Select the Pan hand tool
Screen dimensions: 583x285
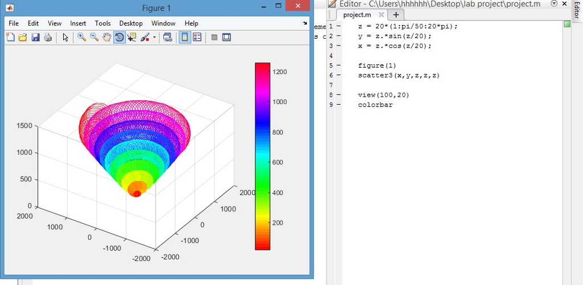tap(106, 38)
